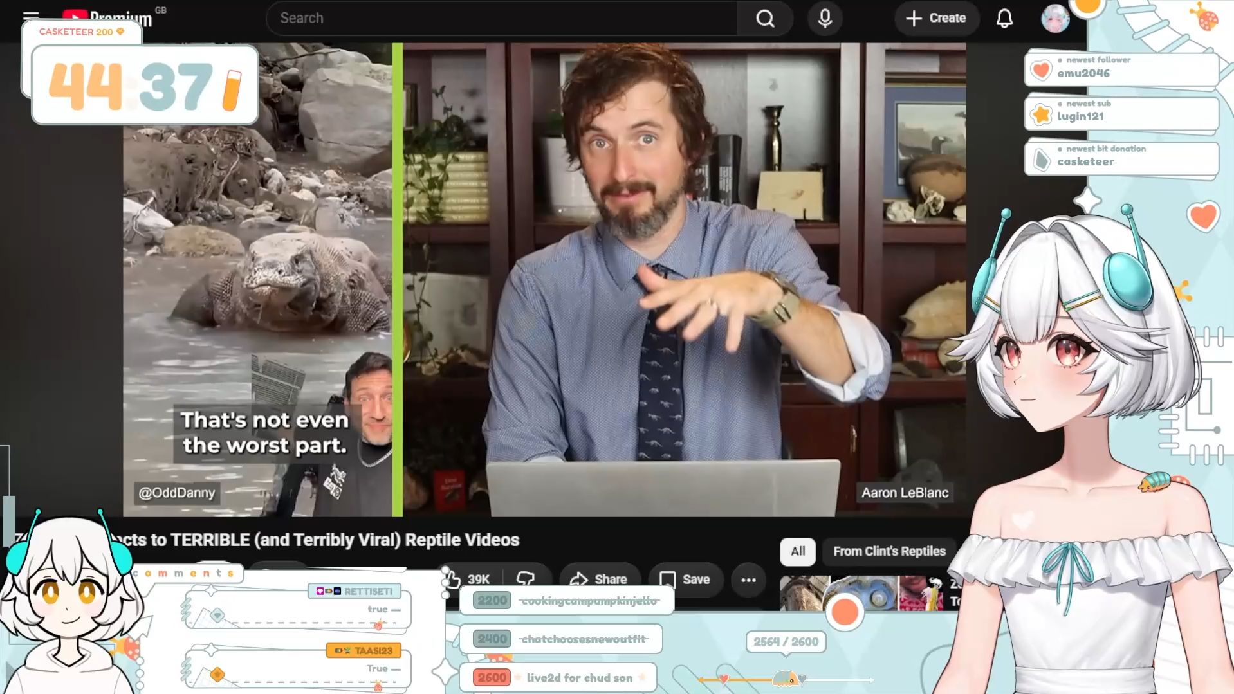Click the live2d for chud son goal
This screenshot has height=694, width=1234.
[x=558, y=677]
